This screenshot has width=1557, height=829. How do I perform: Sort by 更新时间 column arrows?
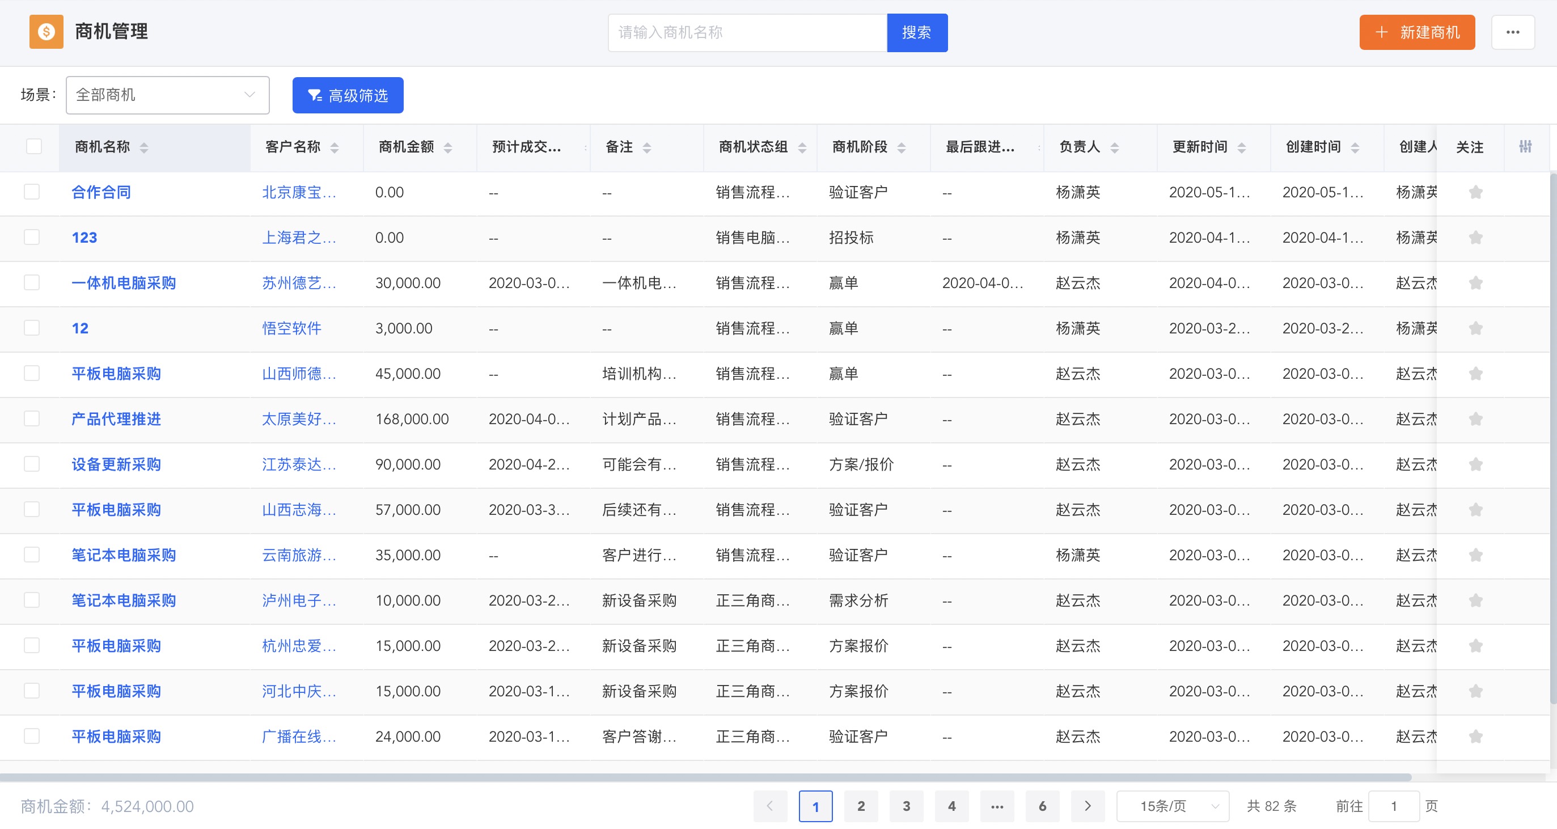coord(1242,147)
